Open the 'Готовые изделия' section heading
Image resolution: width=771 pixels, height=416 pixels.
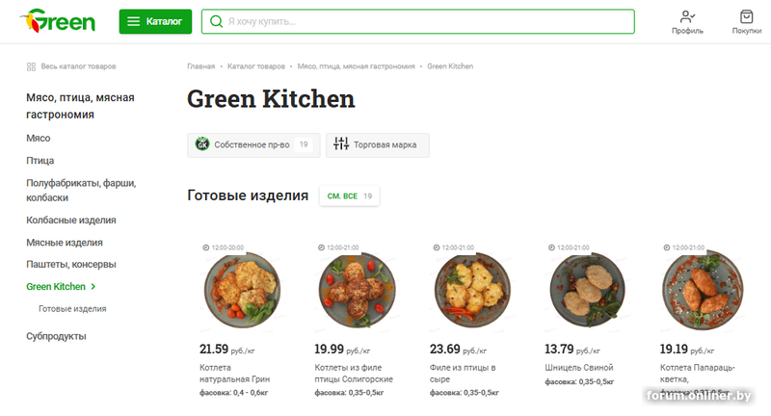click(248, 195)
